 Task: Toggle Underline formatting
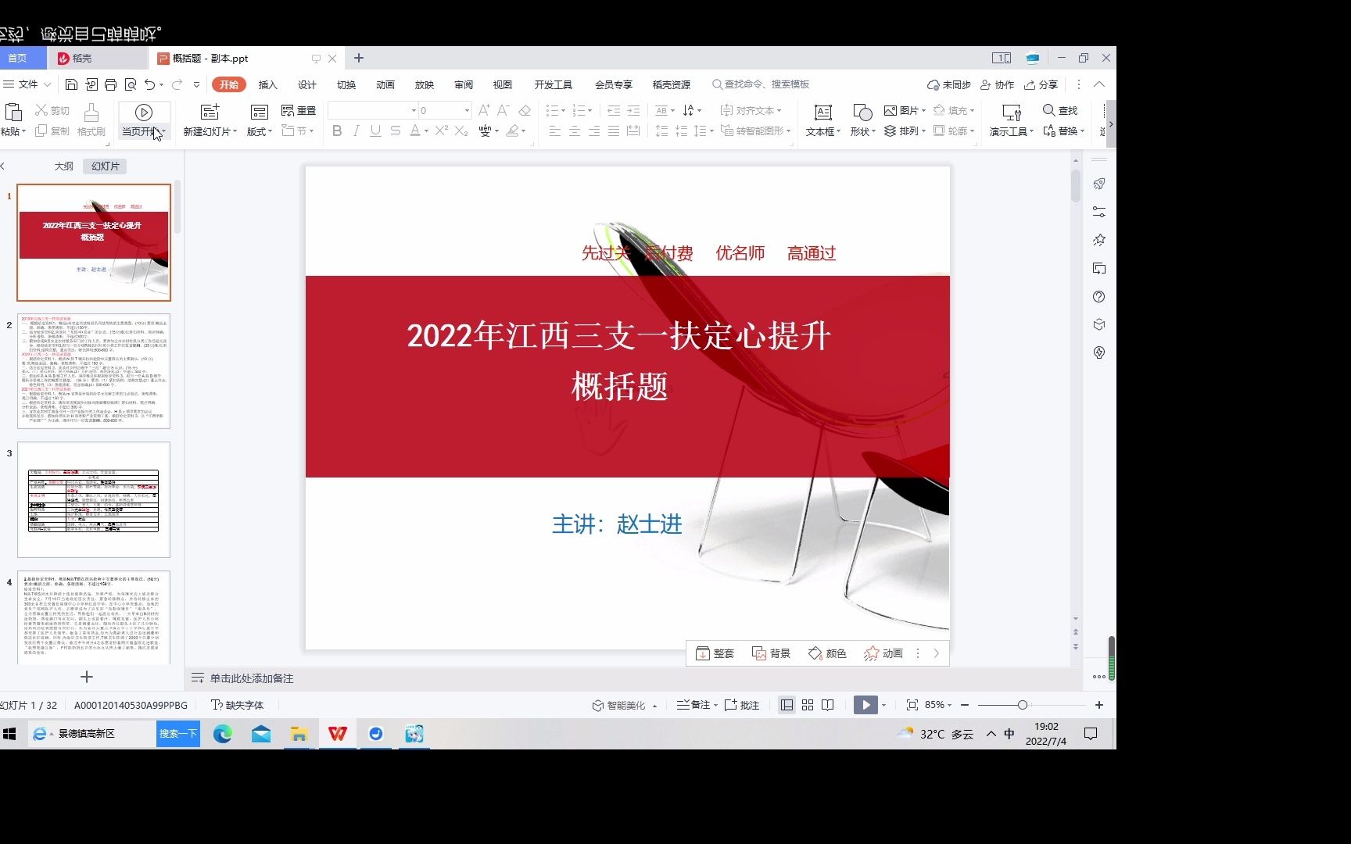click(x=375, y=131)
